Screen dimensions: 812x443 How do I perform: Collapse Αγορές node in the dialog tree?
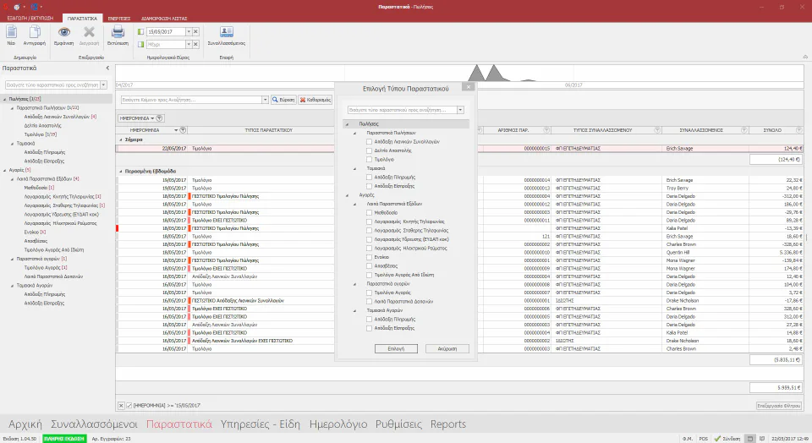pyautogui.click(x=348, y=195)
